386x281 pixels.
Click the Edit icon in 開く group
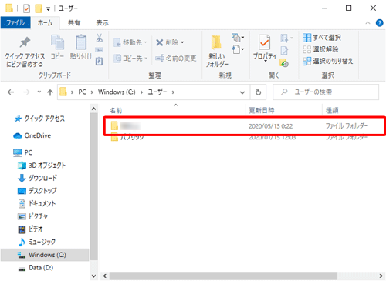tap(284, 51)
